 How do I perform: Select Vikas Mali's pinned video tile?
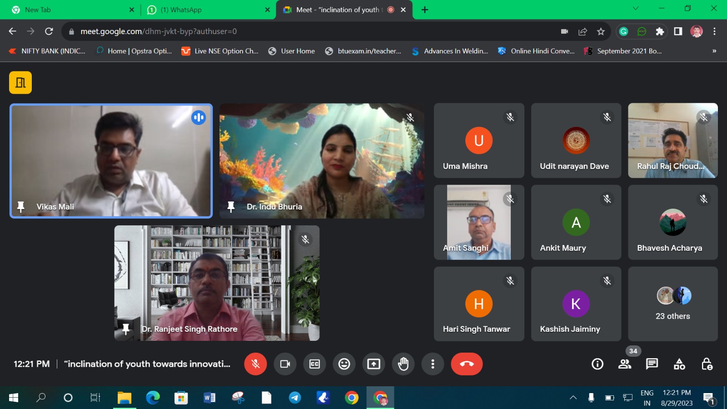[111, 161]
